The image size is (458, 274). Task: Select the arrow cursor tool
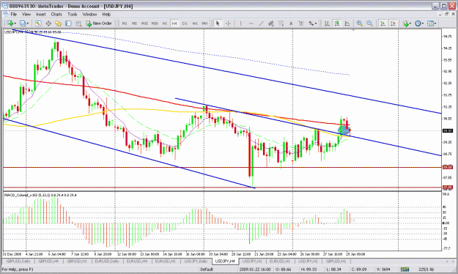coord(218,23)
